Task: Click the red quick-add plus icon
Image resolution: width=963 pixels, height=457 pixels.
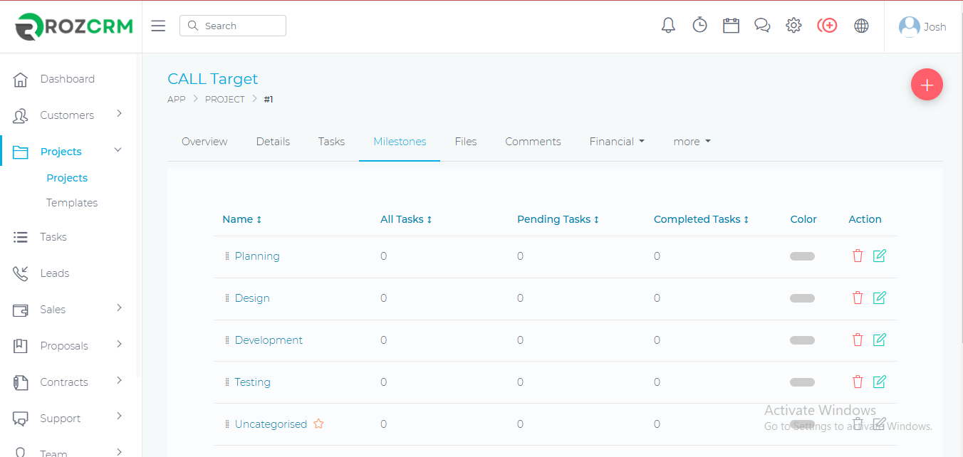Action: tap(827, 26)
